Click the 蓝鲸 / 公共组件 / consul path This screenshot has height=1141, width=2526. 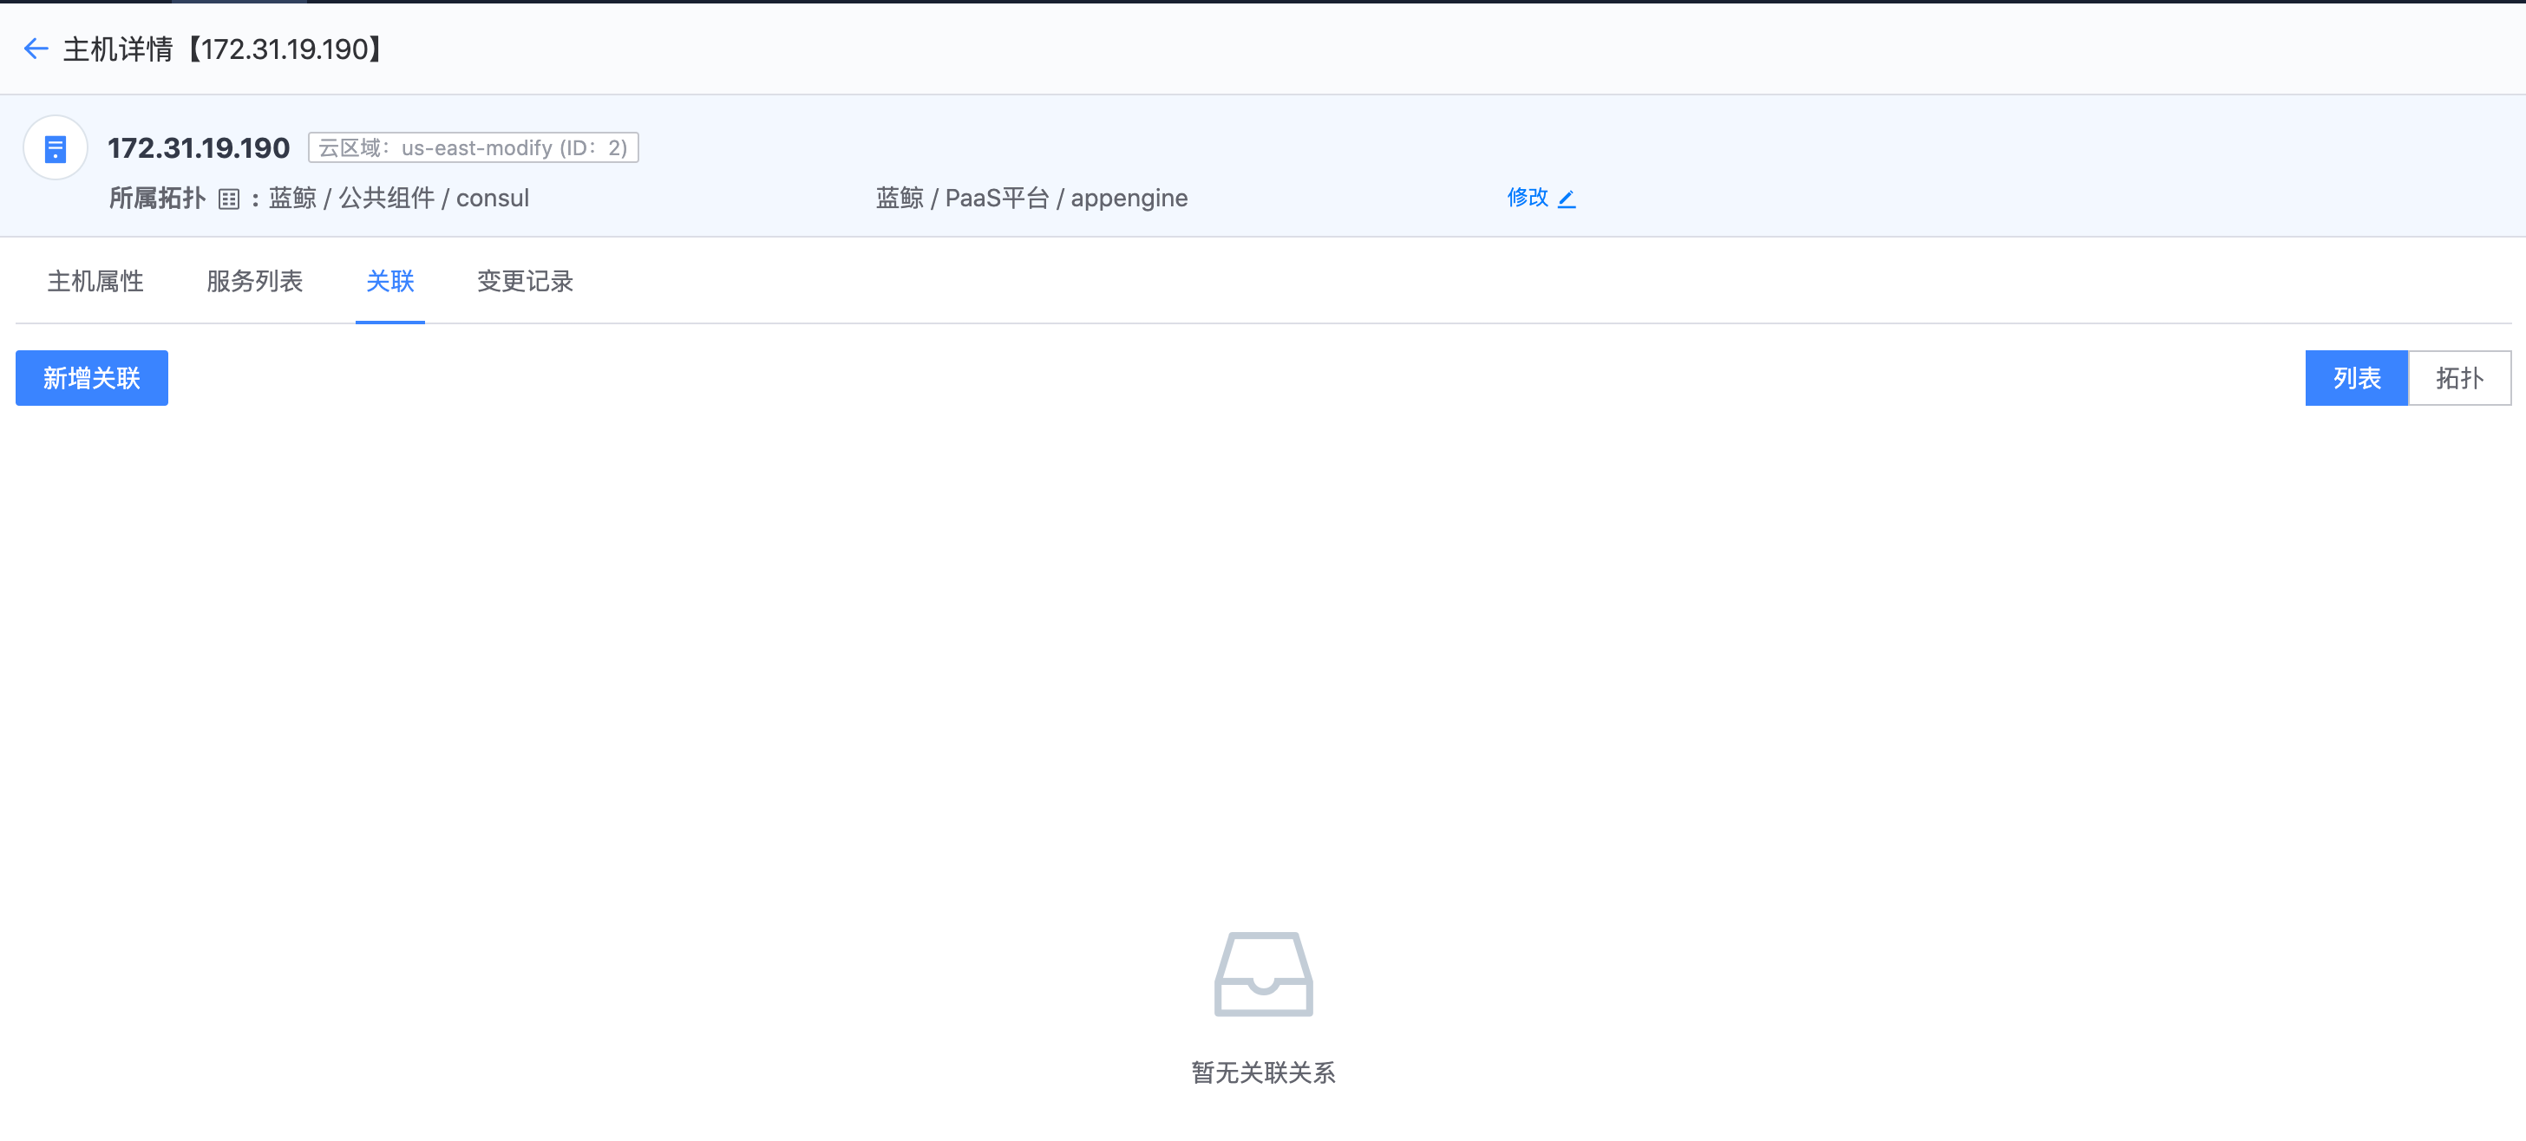pyautogui.click(x=399, y=199)
